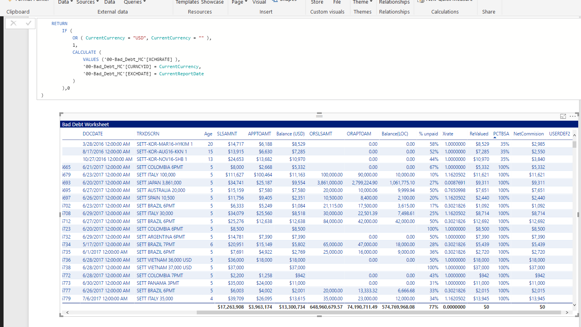Viewport: 581px width, 327px height.
Task: Sort by the PCTBSA column header
Action: pyautogui.click(x=501, y=134)
